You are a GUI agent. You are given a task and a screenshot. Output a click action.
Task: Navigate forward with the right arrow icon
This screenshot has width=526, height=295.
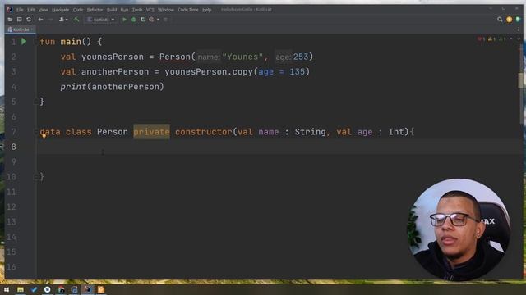(50, 20)
